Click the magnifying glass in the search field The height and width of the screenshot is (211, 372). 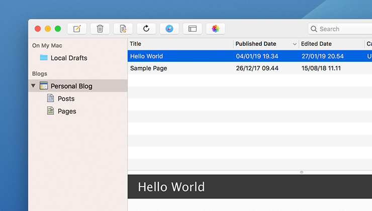pos(314,29)
